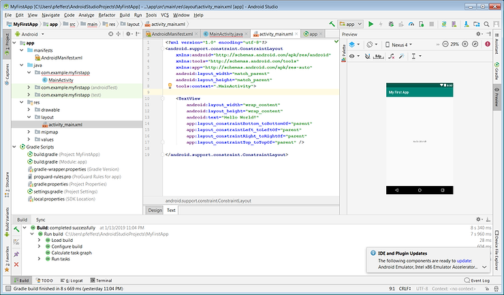Open Project panel settings gear icon

[129, 34]
